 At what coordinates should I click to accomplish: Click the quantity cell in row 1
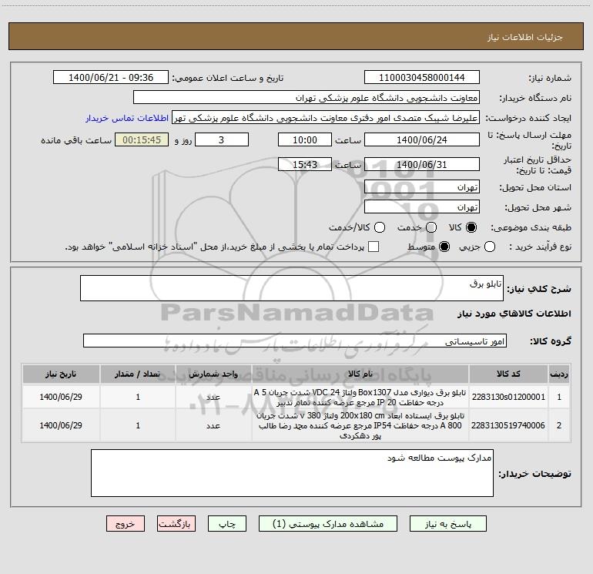pyautogui.click(x=138, y=397)
